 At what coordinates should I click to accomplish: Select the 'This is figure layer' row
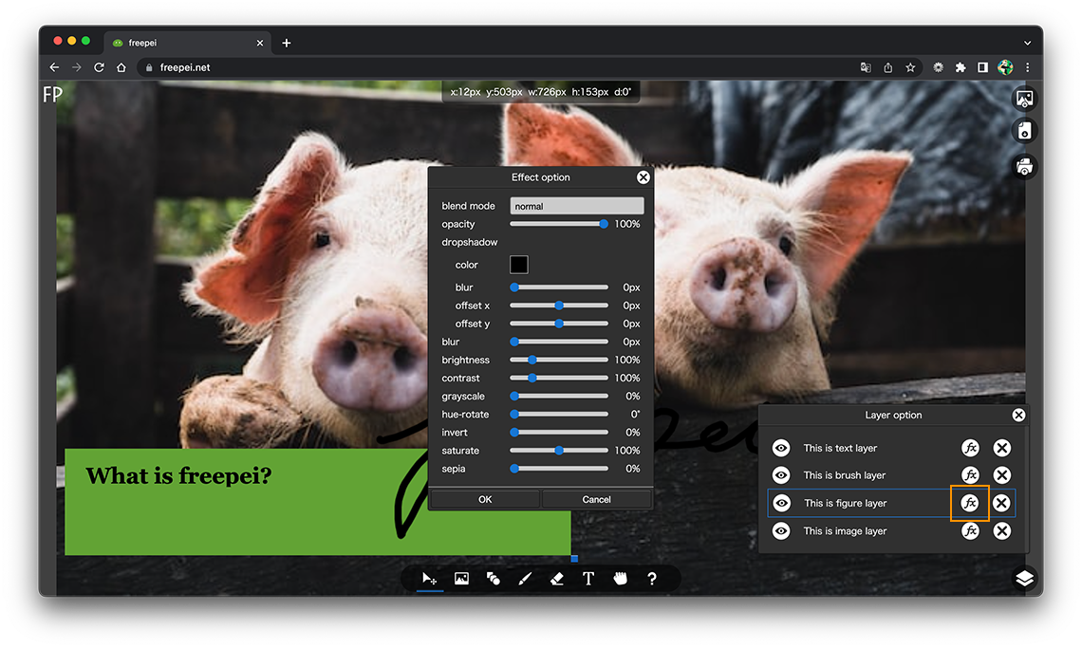891,503
